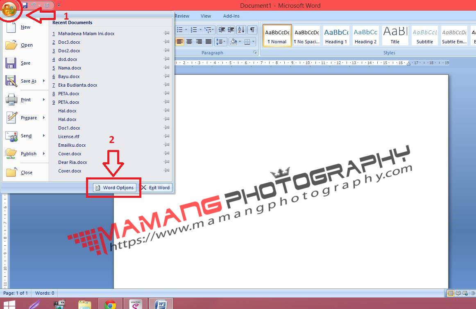
Task: Open the Shading color dropdown arrow
Action: point(240,42)
